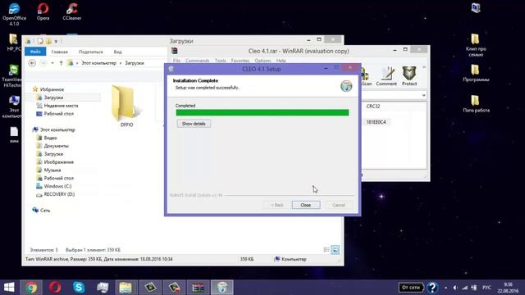Open the Папа работа desktop folder
Viewport: 525px width, 295px height.
click(476, 103)
